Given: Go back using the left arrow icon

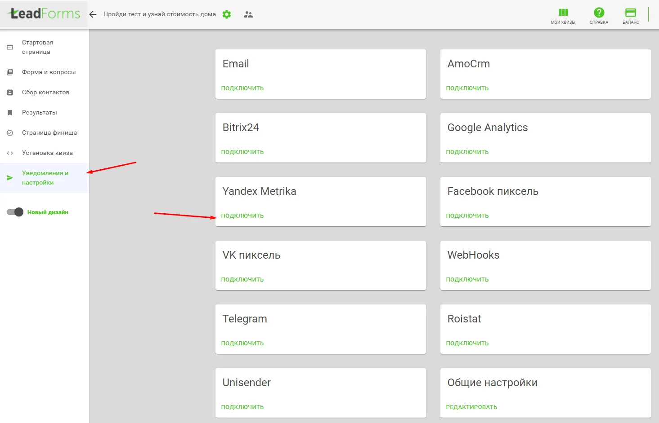Looking at the screenshot, I should (x=93, y=14).
